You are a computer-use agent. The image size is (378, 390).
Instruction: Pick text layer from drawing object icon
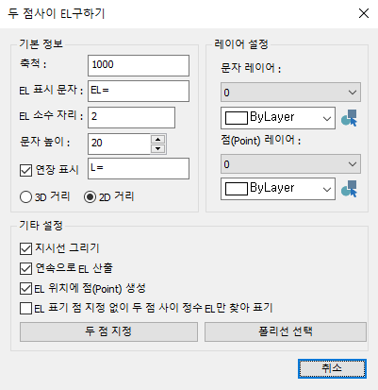click(350, 118)
